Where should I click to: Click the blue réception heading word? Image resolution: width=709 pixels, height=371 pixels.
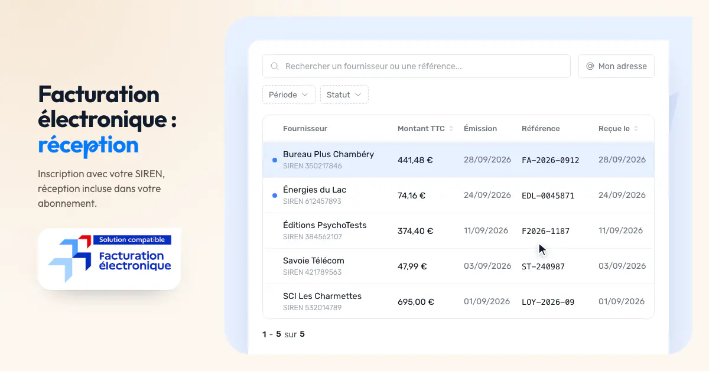88,145
